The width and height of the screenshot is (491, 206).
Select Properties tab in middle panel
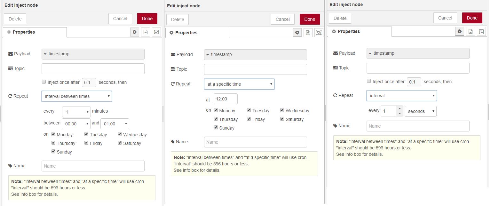197,33
